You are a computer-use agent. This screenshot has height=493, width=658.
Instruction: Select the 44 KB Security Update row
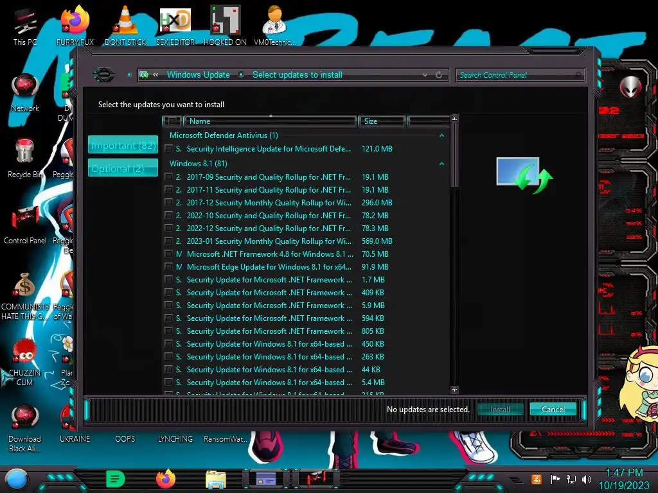coord(307,369)
